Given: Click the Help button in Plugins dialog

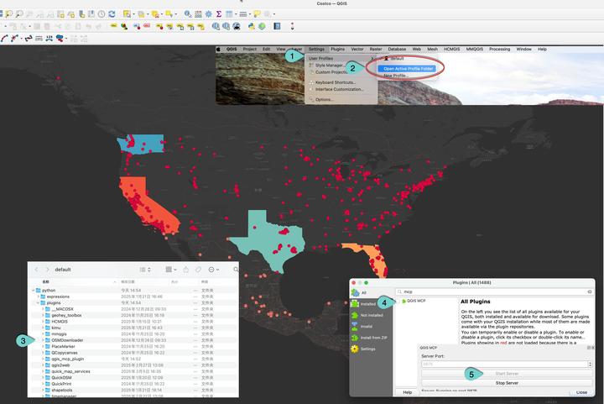Looking at the screenshot, I should tap(407, 392).
